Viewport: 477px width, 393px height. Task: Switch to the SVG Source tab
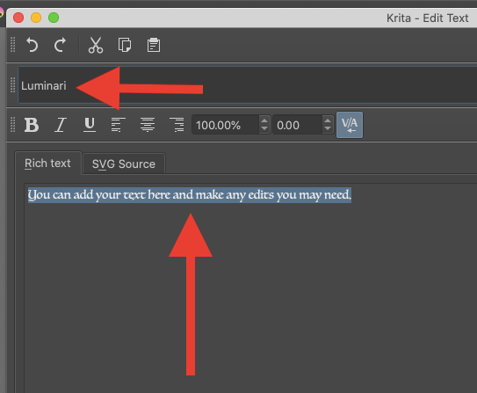click(124, 164)
